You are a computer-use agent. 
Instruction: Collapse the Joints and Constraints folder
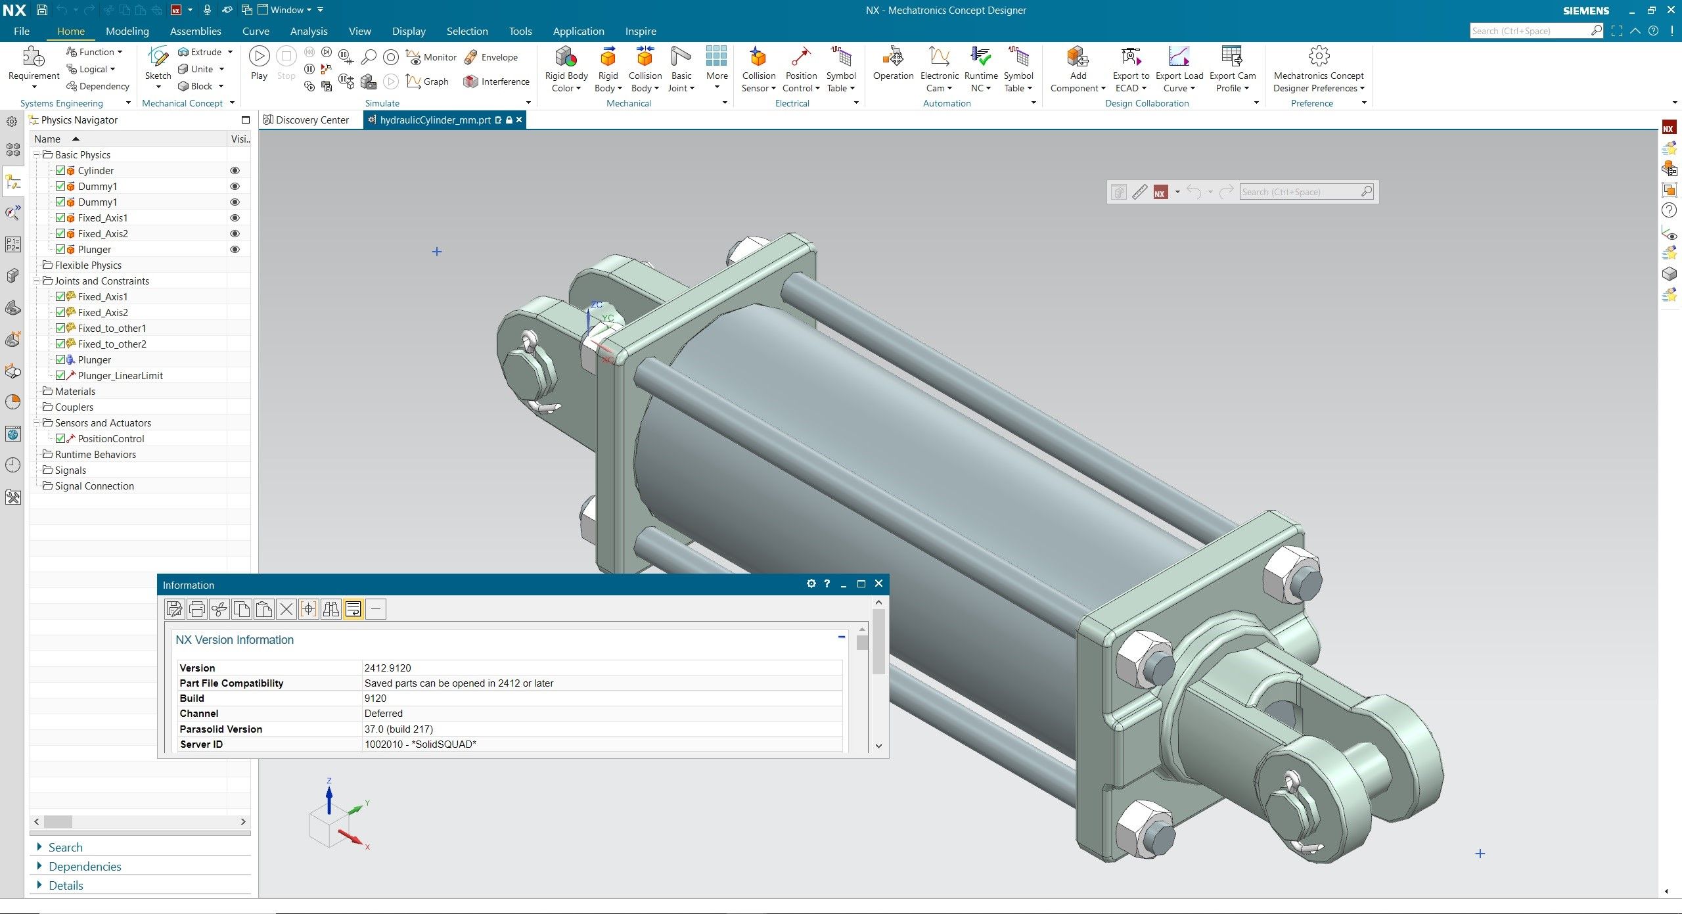[x=37, y=281]
